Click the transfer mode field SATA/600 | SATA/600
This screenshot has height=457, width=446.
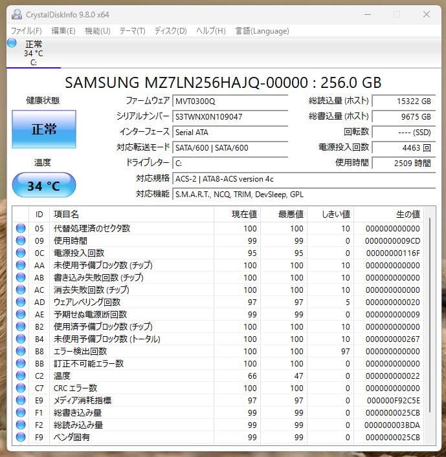[230, 148]
